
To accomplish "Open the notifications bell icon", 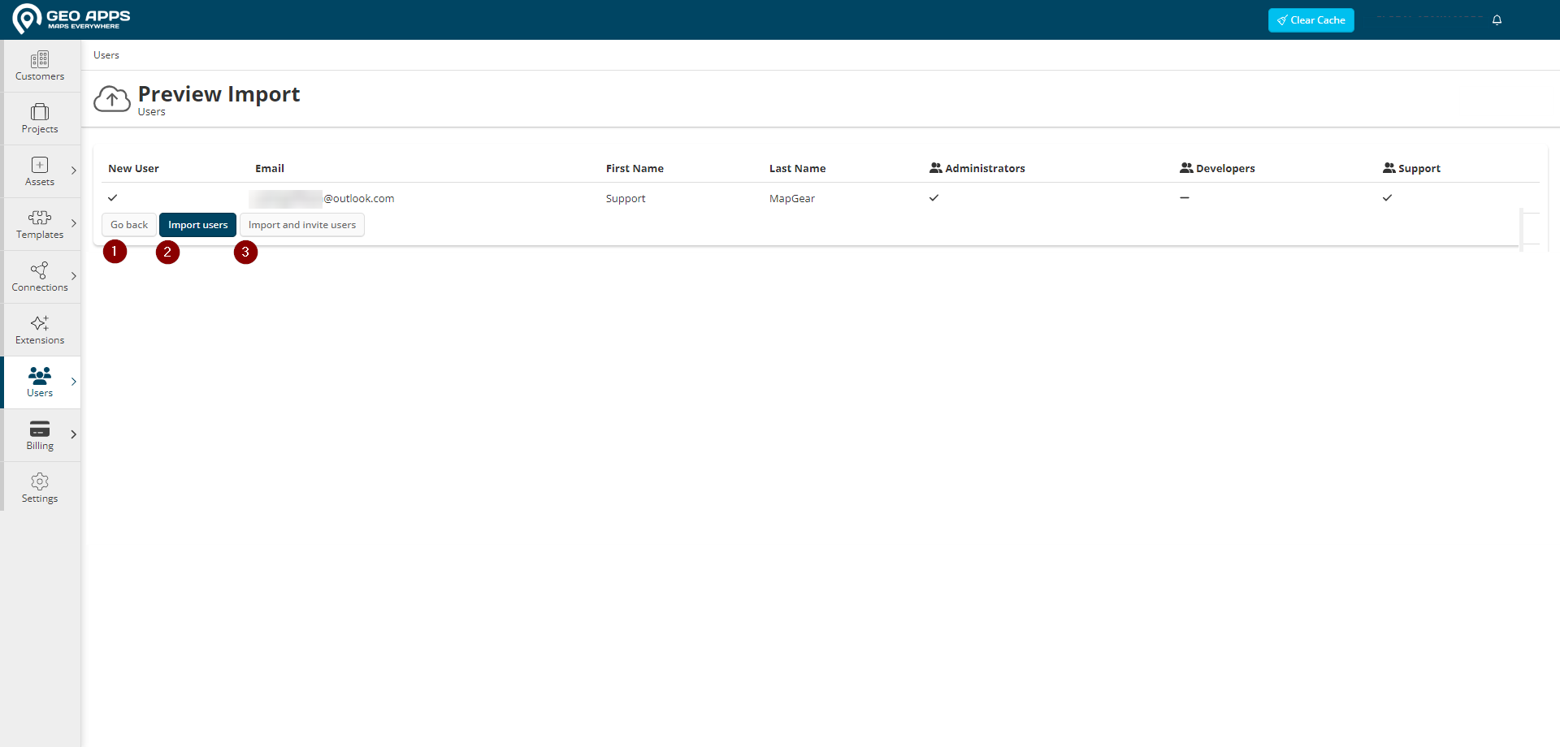I will coord(1497,20).
